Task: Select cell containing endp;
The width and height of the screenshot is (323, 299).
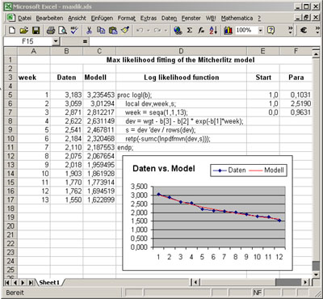Action: click(x=181, y=147)
